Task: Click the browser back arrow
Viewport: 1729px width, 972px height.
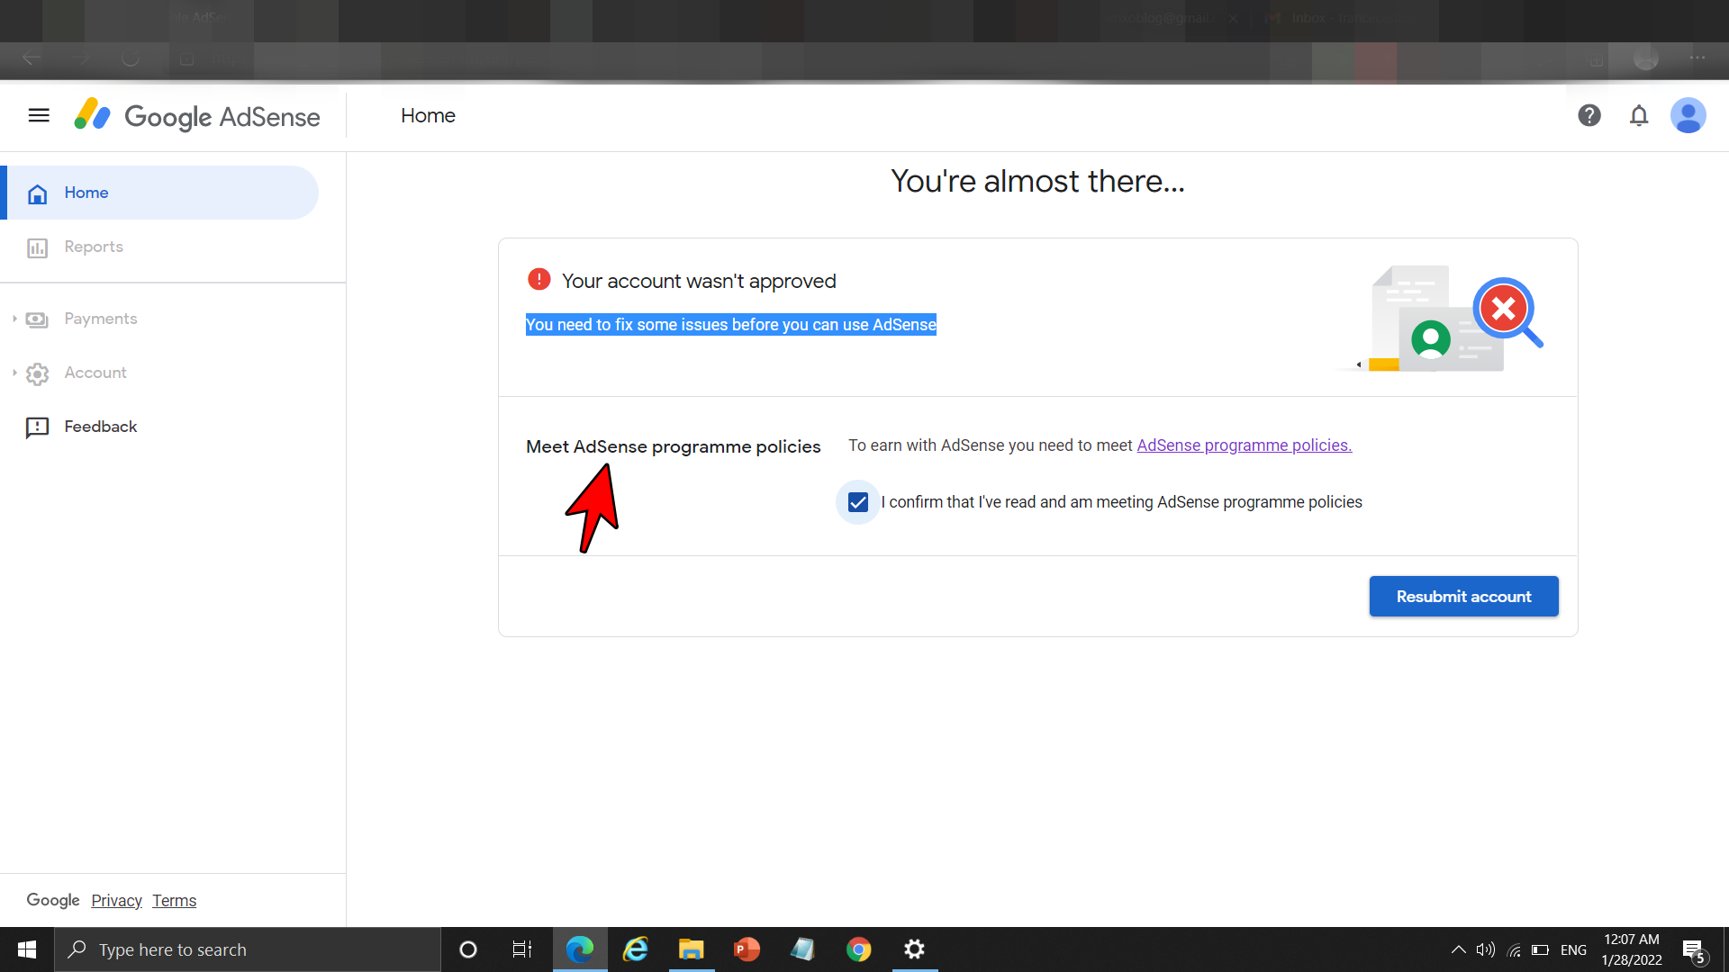Action: pos(32,58)
